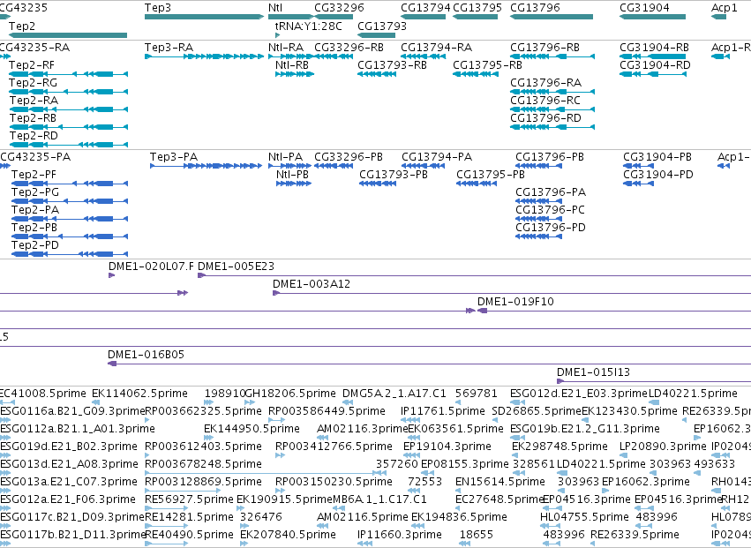
Task: Click the CG13796-RA transcript label
Action: point(545,82)
